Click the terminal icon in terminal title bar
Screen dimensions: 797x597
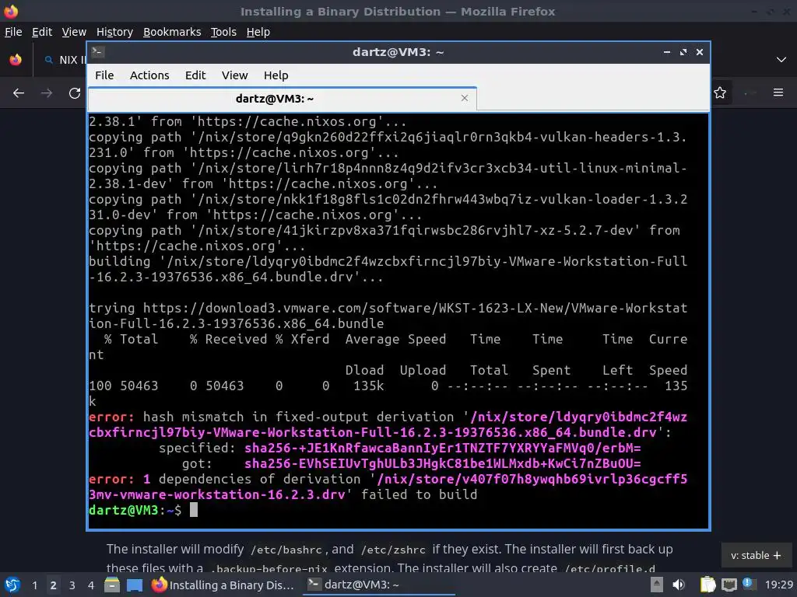(98, 52)
